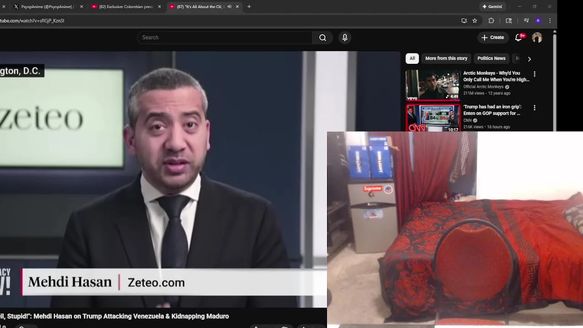Activate voice search microphone
The image size is (583, 328).
click(x=345, y=37)
